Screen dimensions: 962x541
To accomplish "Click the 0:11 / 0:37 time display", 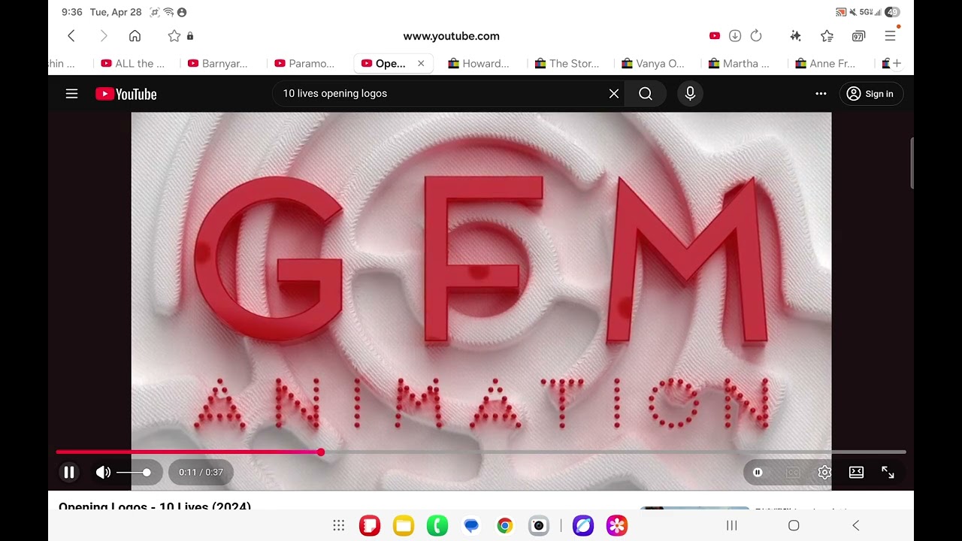I will 201,473.
